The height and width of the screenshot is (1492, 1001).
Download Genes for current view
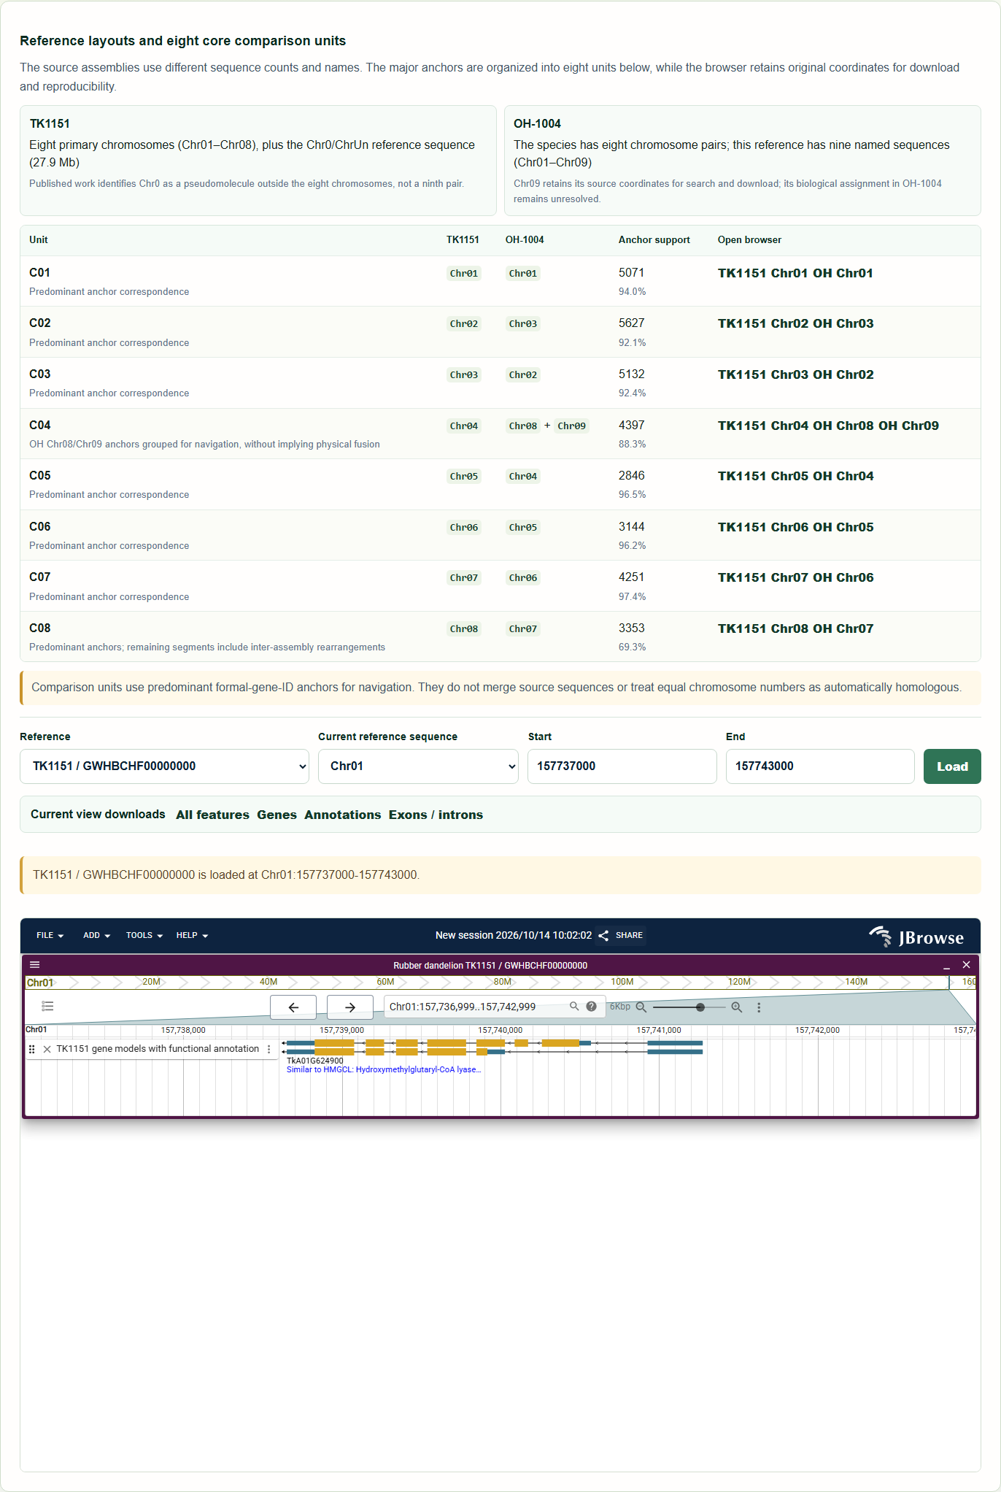point(277,815)
